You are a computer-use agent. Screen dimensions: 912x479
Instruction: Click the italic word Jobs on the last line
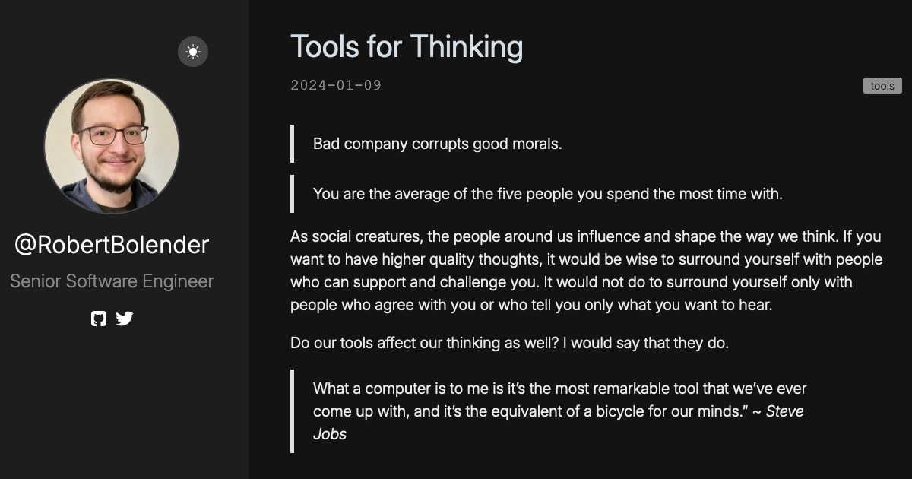(330, 434)
